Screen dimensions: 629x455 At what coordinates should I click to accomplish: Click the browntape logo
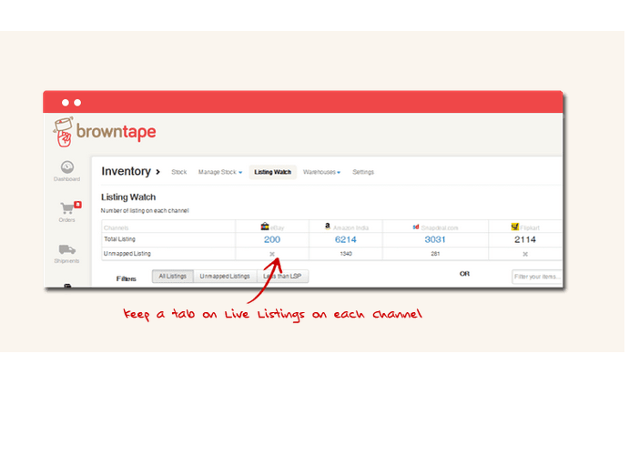tap(105, 132)
